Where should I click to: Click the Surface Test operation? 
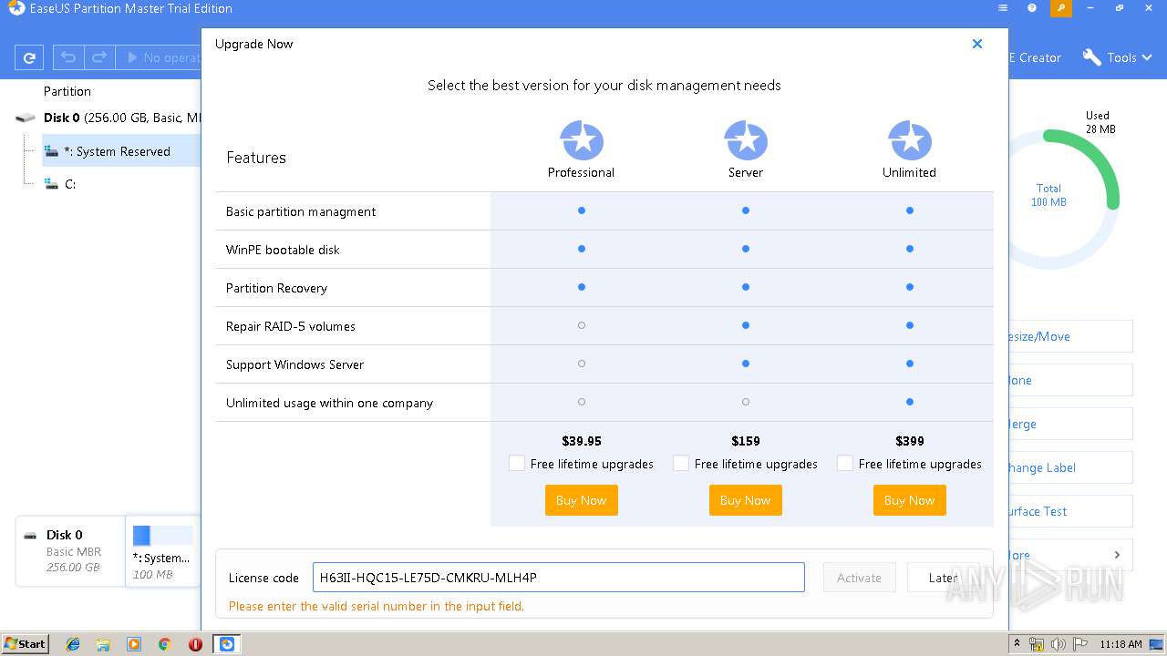1069,511
